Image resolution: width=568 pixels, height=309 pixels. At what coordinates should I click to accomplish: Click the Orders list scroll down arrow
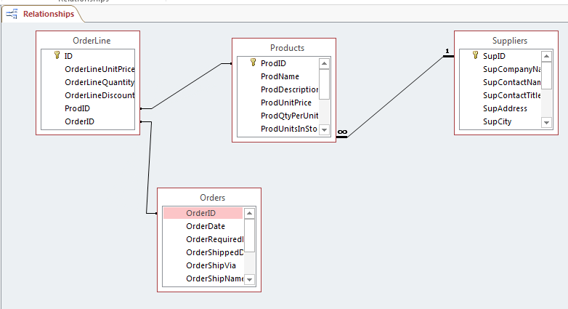[249, 279]
